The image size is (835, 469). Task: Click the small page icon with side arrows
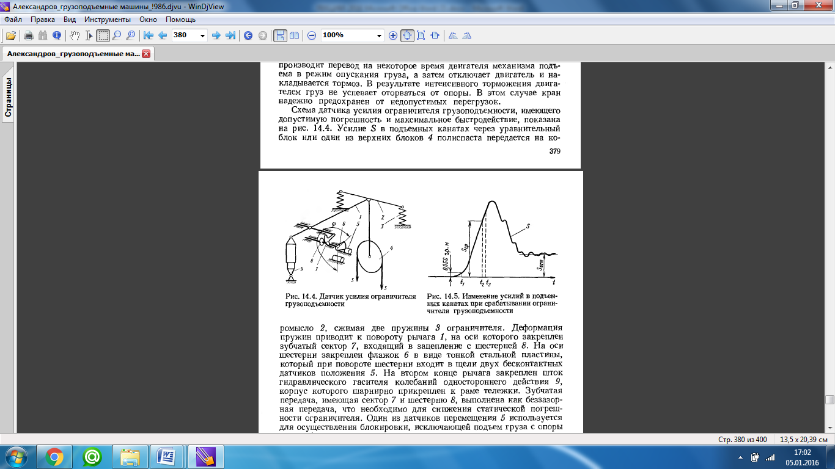(435, 35)
